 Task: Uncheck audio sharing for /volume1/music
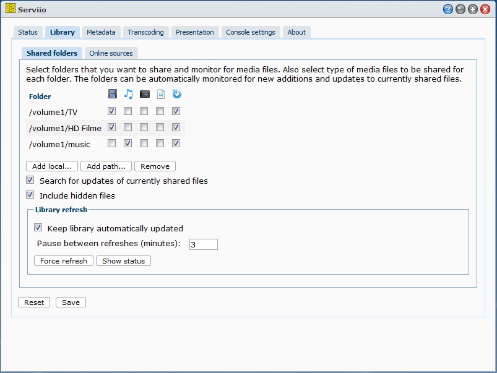point(127,144)
